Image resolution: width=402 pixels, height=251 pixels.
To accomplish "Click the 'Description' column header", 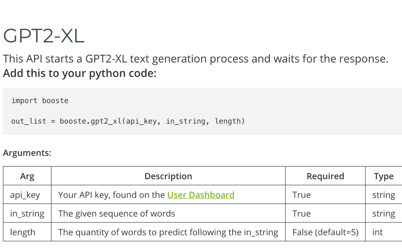I will pyautogui.click(x=168, y=176).
